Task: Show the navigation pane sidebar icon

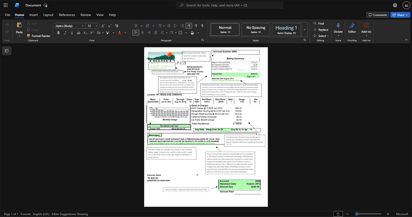Action: pyautogui.click(x=7, y=51)
